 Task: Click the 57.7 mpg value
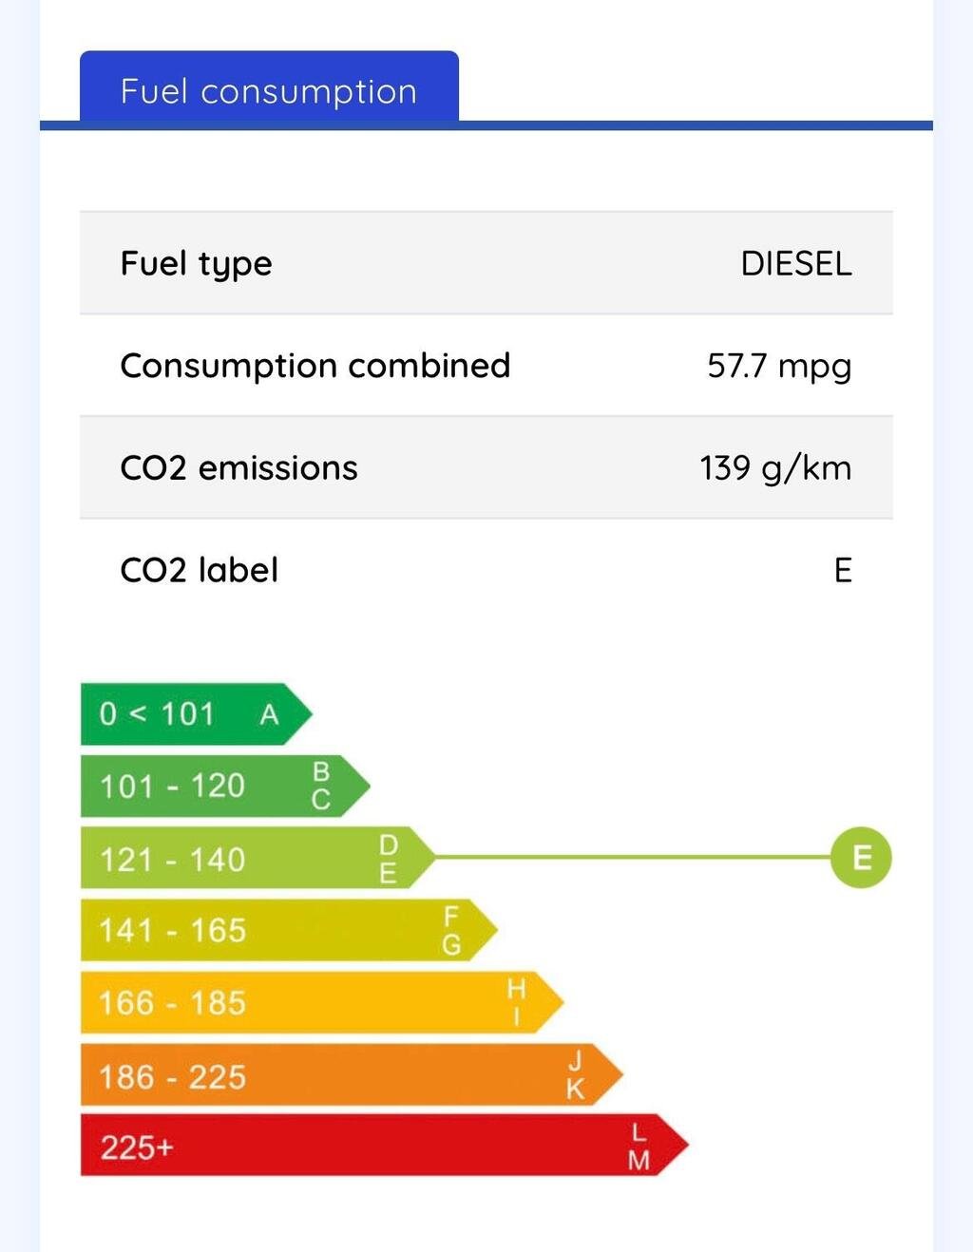[x=779, y=366]
